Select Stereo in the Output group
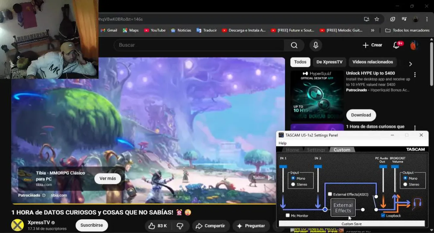 point(405,184)
